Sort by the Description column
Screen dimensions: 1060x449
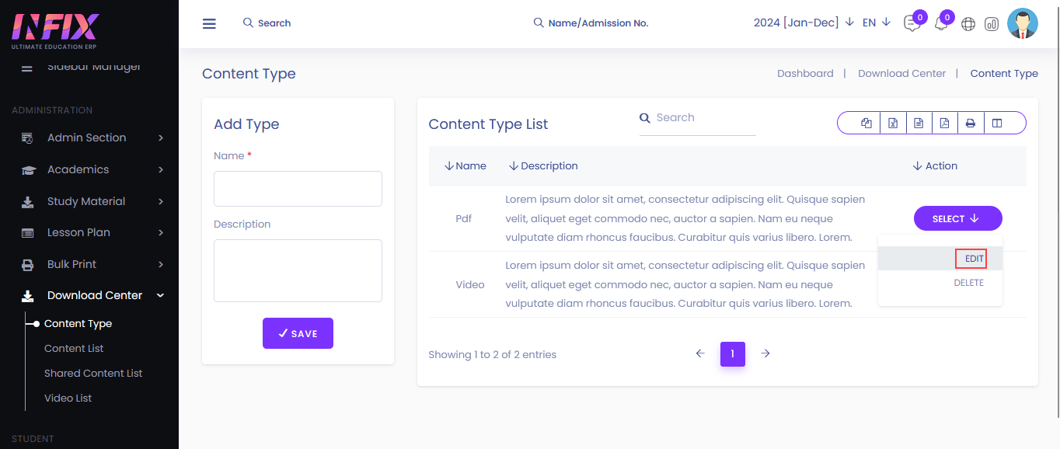pyautogui.click(x=543, y=166)
